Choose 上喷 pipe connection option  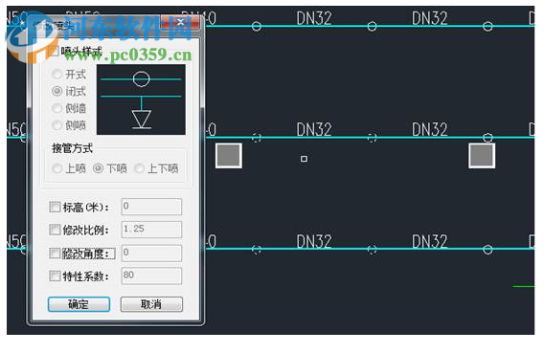(x=57, y=168)
